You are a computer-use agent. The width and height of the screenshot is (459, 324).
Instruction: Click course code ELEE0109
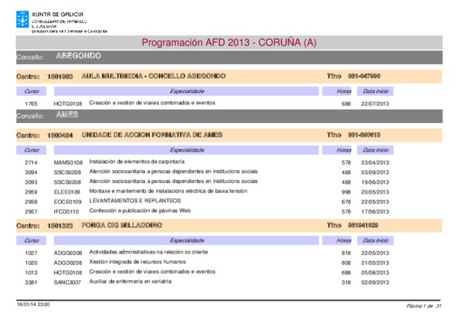click(67, 192)
